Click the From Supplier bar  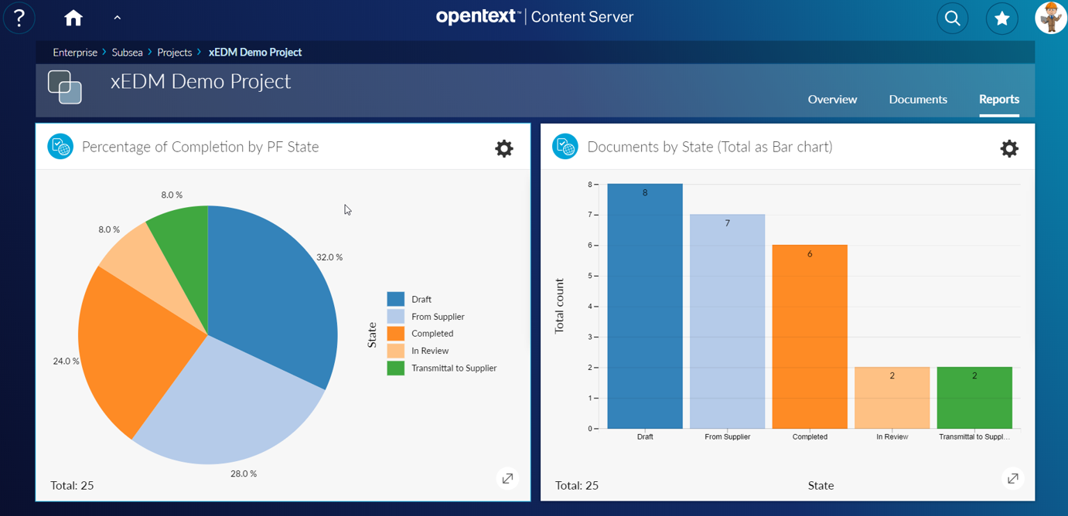pos(728,321)
